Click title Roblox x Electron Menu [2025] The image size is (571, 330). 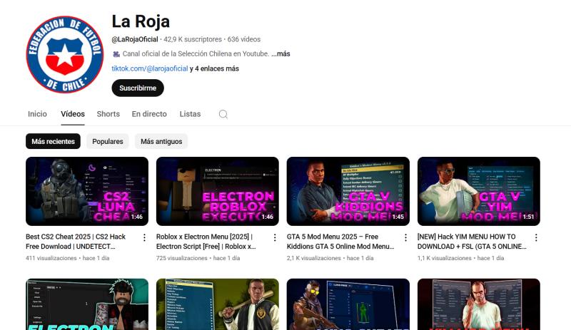click(x=206, y=242)
